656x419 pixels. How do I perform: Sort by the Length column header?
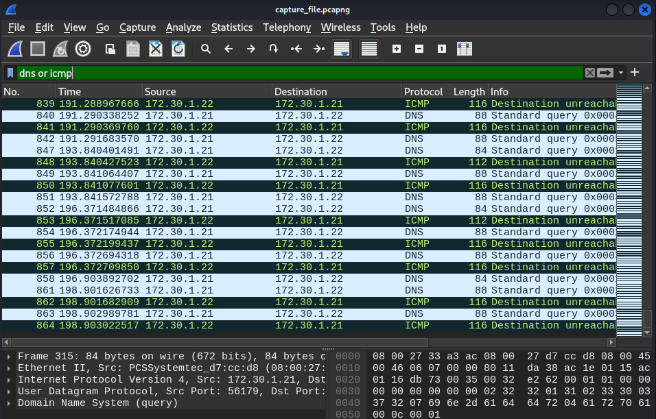[469, 92]
